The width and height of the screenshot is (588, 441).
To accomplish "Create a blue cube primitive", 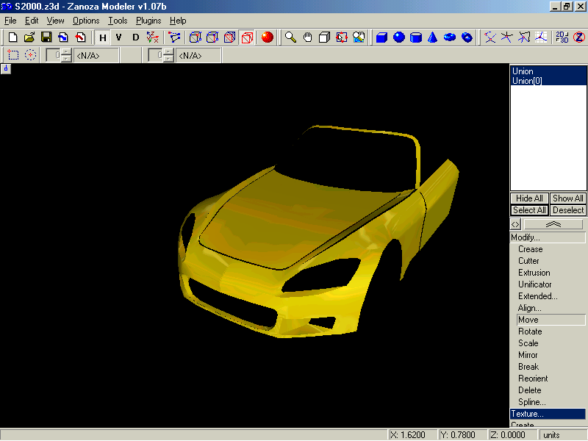I will [x=381, y=37].
